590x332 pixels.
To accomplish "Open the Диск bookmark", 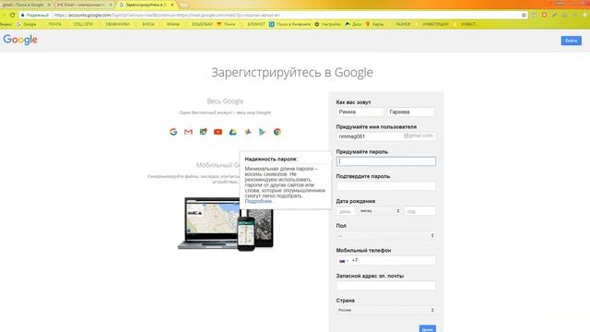I will pos(353,24).
